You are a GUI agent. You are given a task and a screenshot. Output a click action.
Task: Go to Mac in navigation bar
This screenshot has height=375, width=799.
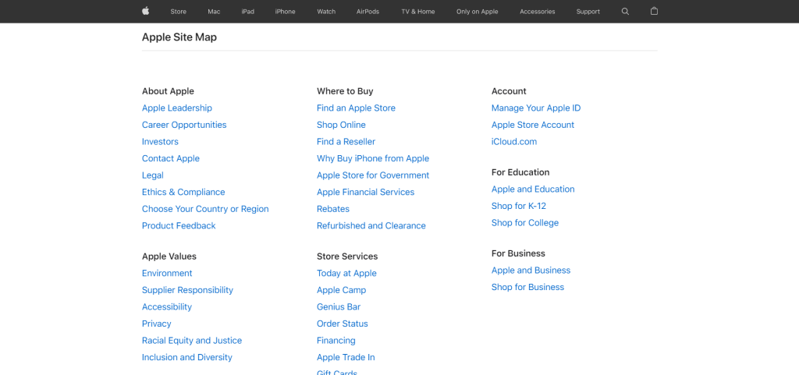214,11
